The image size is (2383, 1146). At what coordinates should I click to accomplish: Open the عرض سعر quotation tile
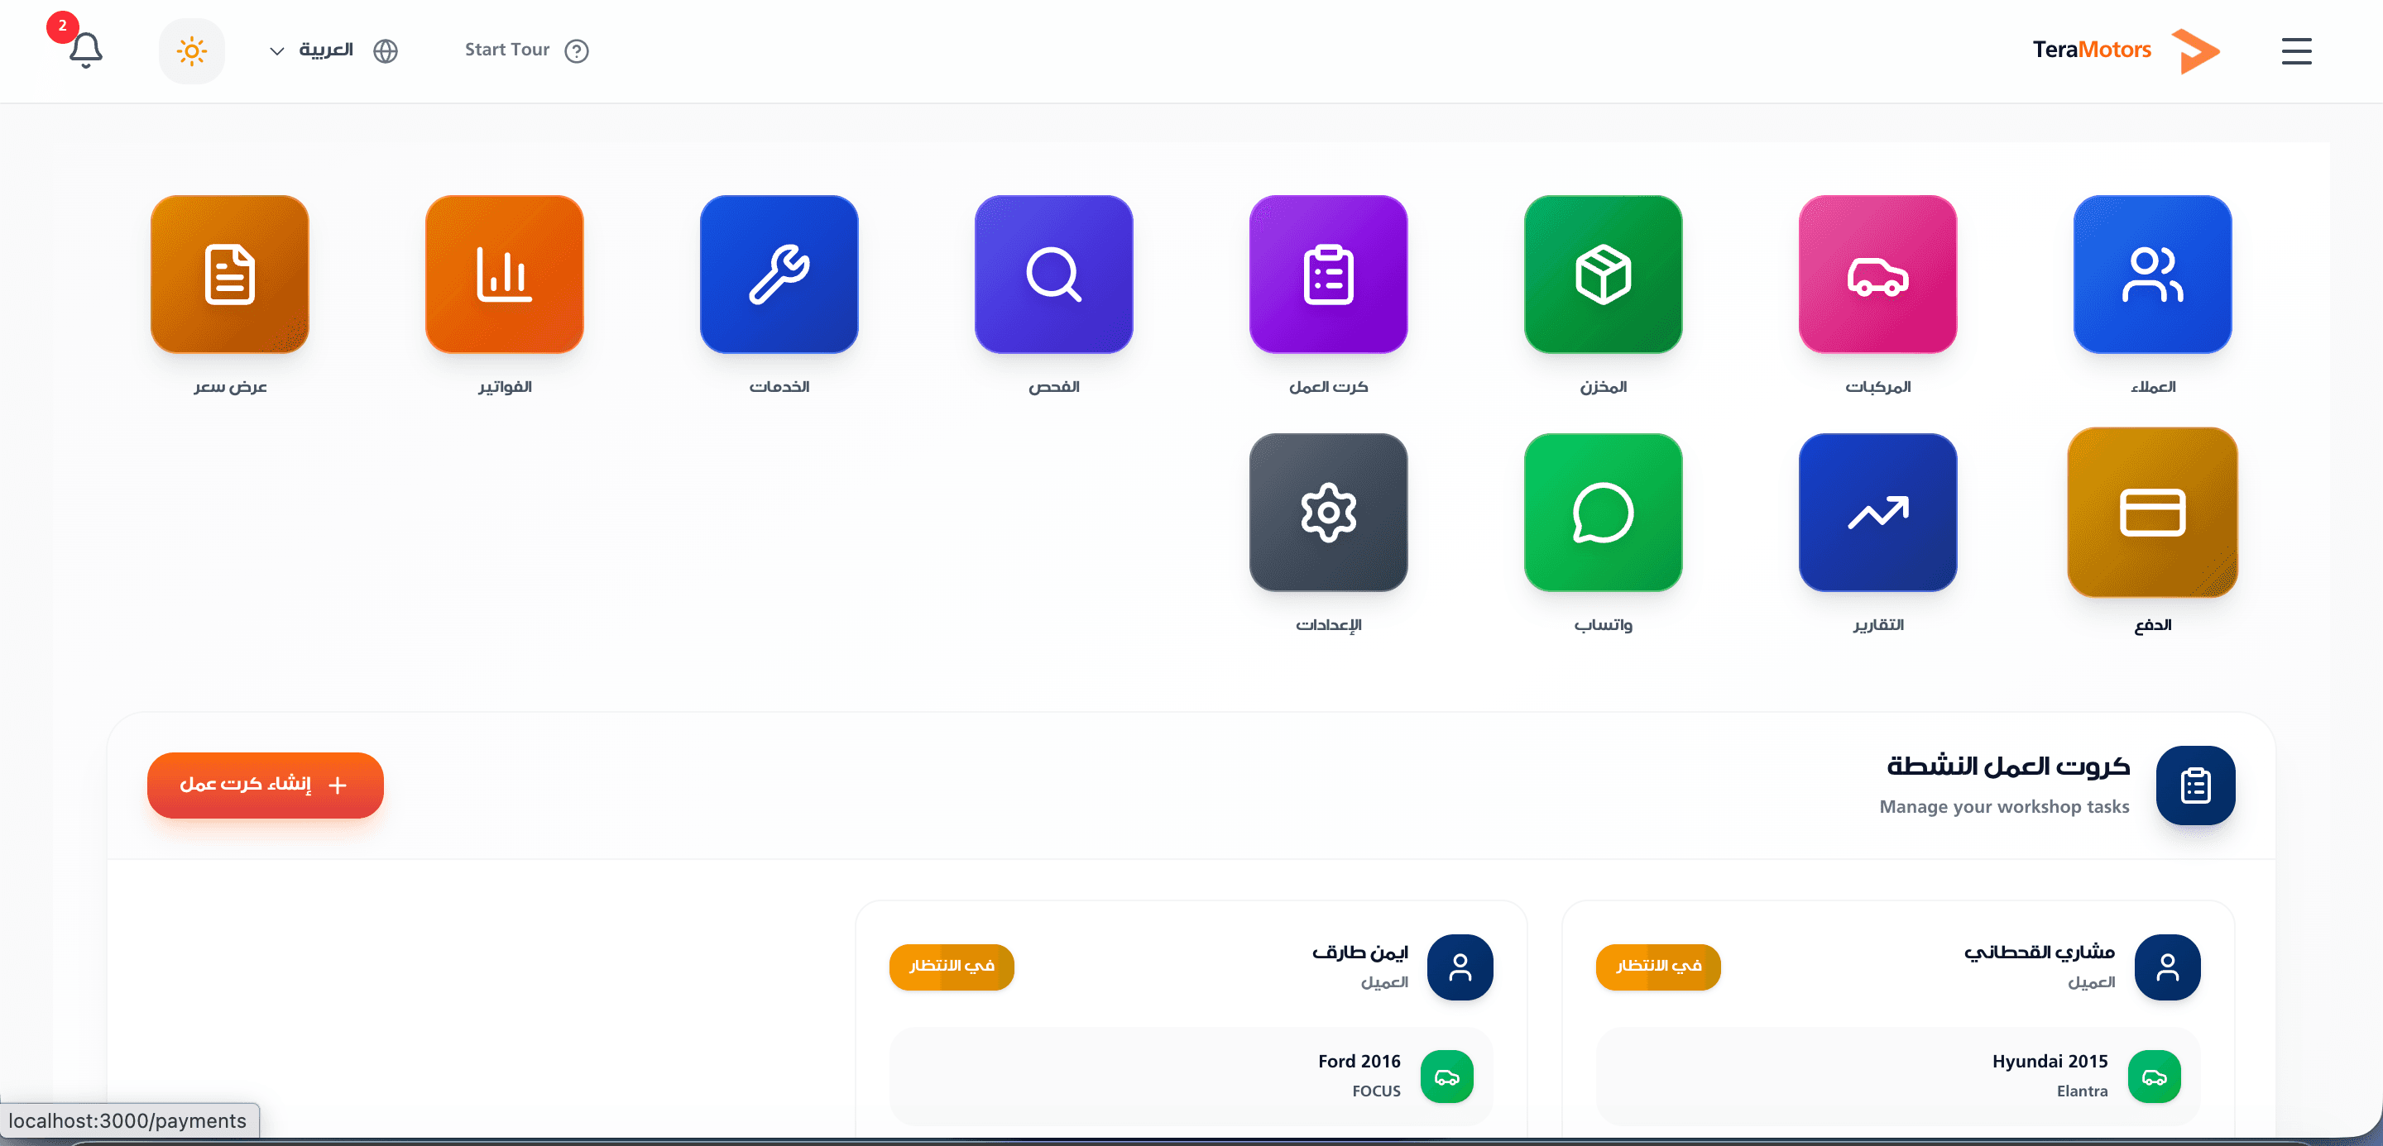click(x=229, y=274)
